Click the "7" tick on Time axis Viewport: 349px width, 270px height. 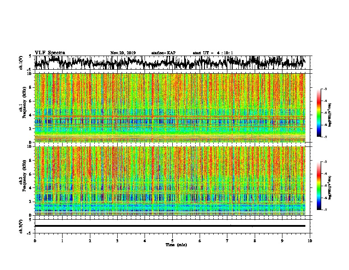[227, 241]
